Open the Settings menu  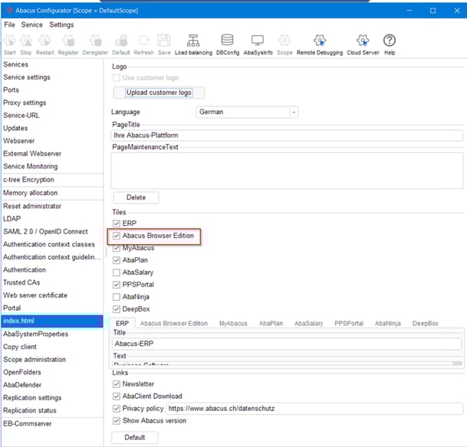pos(61,24)
